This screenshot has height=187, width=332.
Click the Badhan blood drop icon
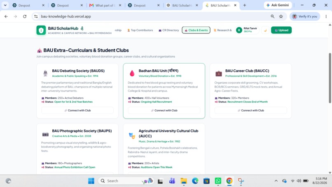click(x=132, y=73)
